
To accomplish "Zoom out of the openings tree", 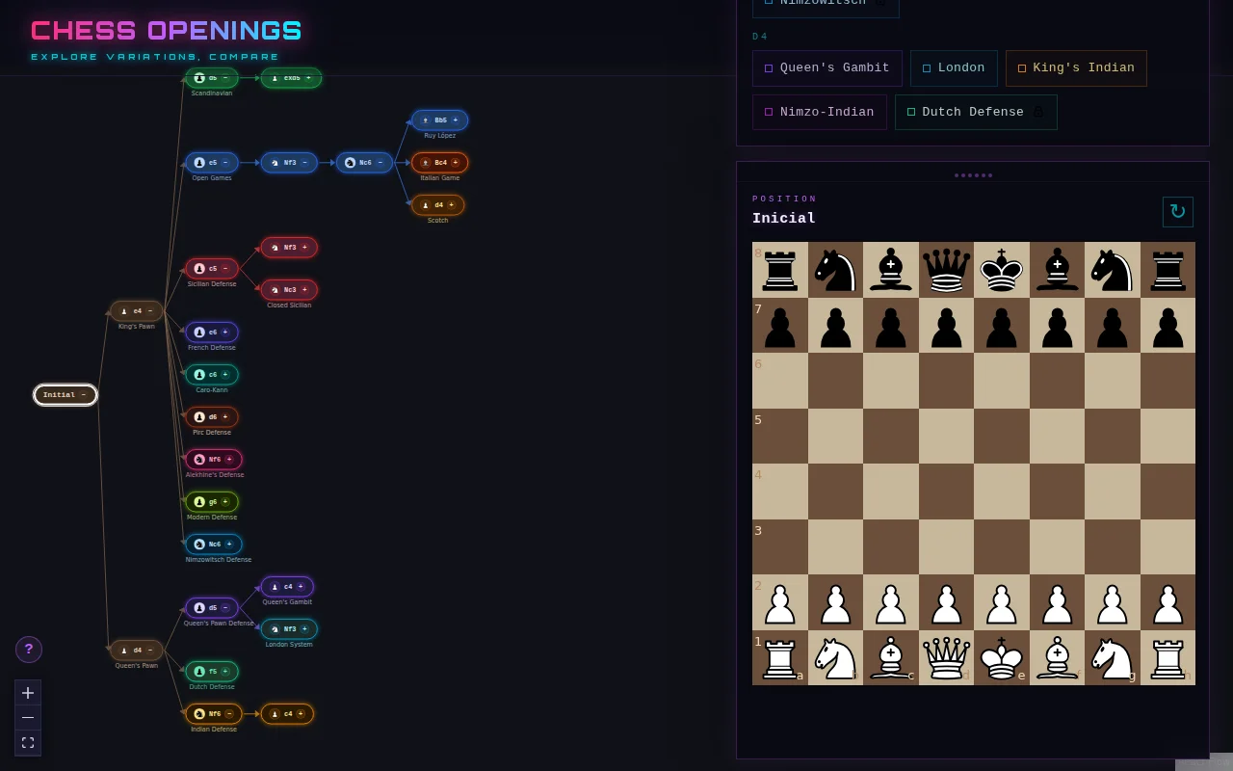I will (28, 718).
